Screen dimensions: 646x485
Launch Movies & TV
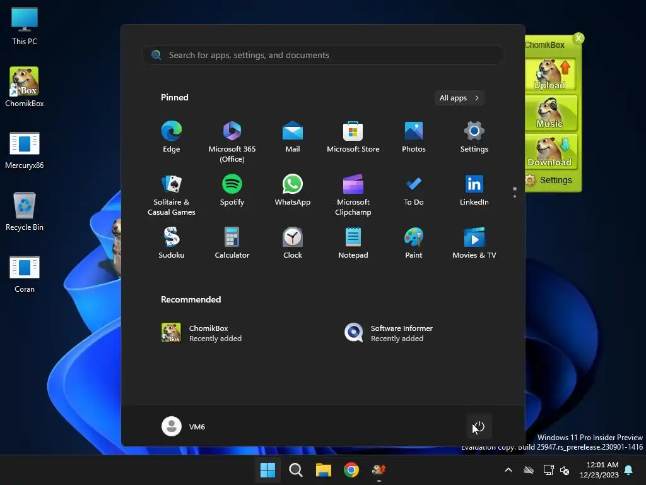[474, 243]
